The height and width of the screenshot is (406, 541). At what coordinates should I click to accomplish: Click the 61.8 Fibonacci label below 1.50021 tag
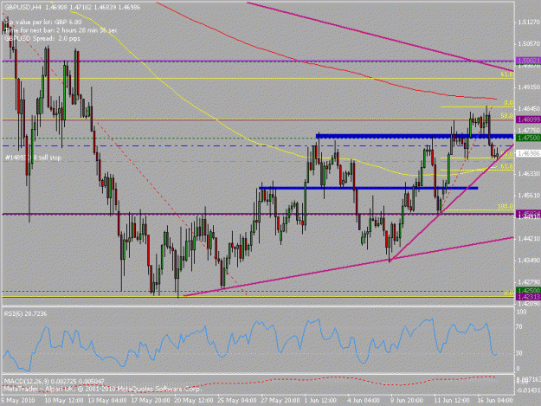pos(507,74)
